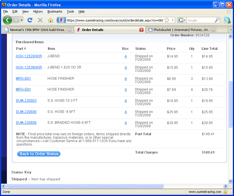
Task: Open the History menu
Action: [38, 11]
